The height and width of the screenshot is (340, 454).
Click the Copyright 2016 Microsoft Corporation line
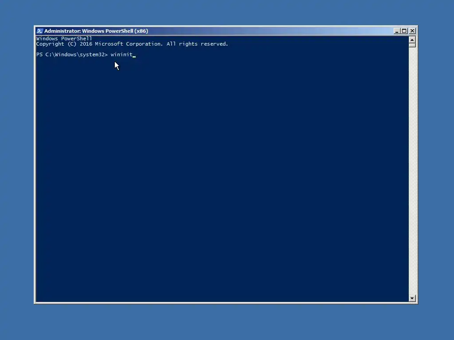(132, 44)
